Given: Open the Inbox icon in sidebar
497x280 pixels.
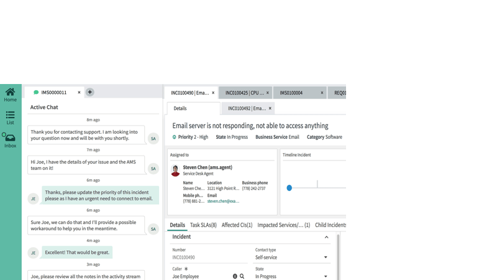Looking at the screenshot, I should pyautogui.click(x=11, y=140).
